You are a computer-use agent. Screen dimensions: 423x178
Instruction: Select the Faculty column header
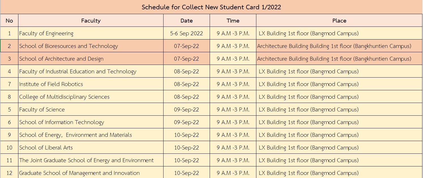(91, 21)
